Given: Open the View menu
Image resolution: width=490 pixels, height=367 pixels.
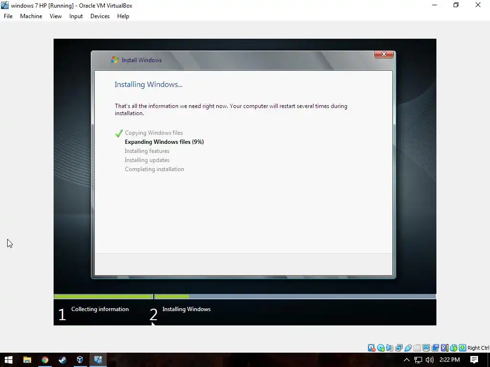Looking at the screenshot, I should [56, 16].
